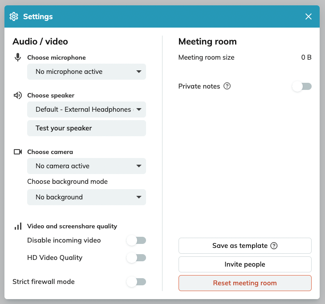
Task: Click help icon in Save as template
Action: coord(274,246)
